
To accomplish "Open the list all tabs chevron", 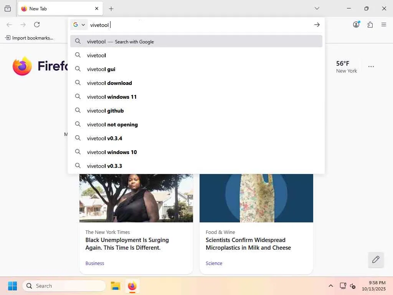I will click(317, 8).
